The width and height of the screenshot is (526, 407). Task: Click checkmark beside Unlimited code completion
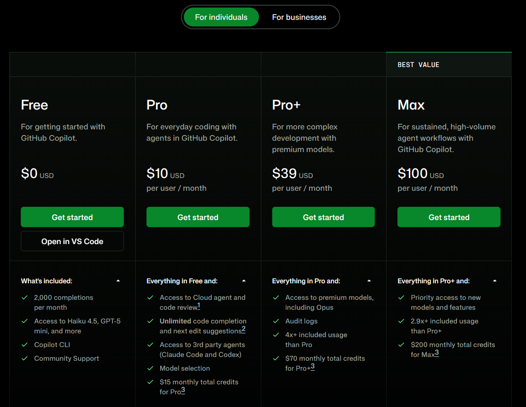(x=150, y=321)
